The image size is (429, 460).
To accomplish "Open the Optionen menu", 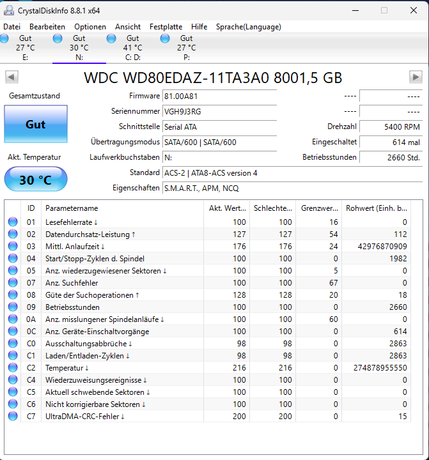I will (x=90, y=27).
